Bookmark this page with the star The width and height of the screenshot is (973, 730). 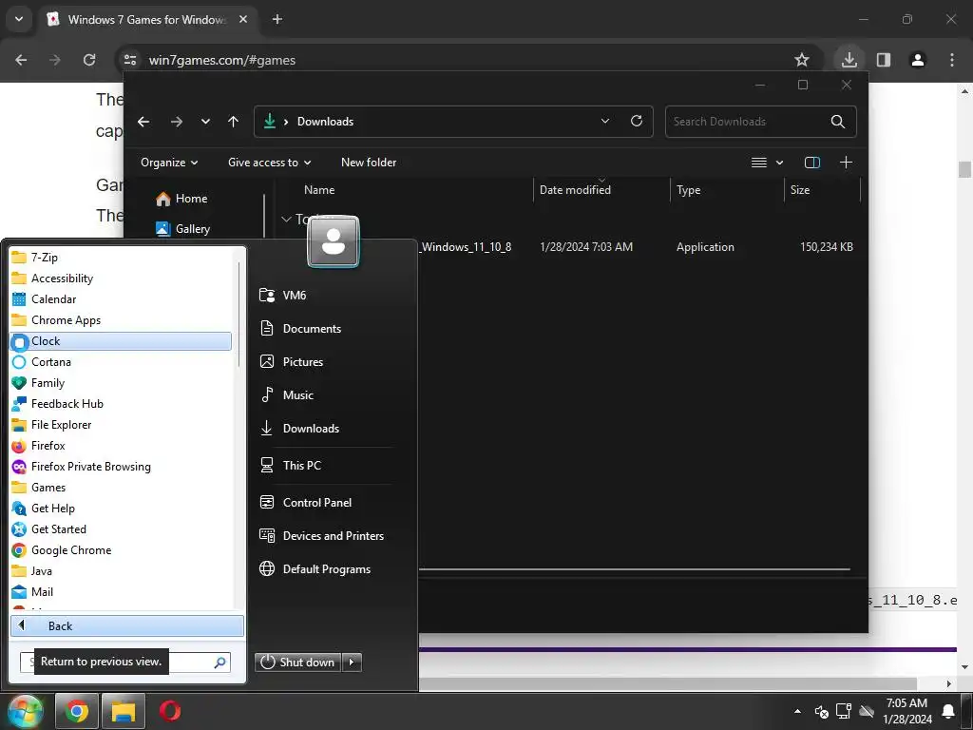click(802, 60)
